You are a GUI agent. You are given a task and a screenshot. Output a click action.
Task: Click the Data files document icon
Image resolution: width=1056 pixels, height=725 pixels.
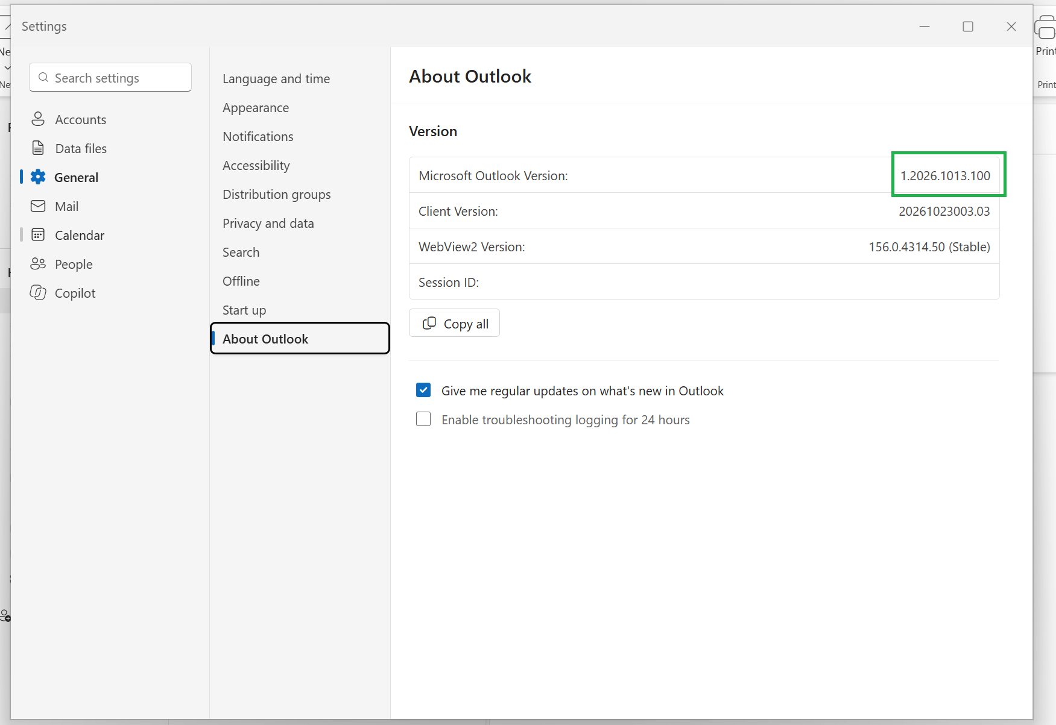[38, 148]
